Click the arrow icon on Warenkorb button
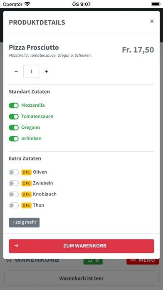Viewport: 163px width, 290px height. pos(16,246)
